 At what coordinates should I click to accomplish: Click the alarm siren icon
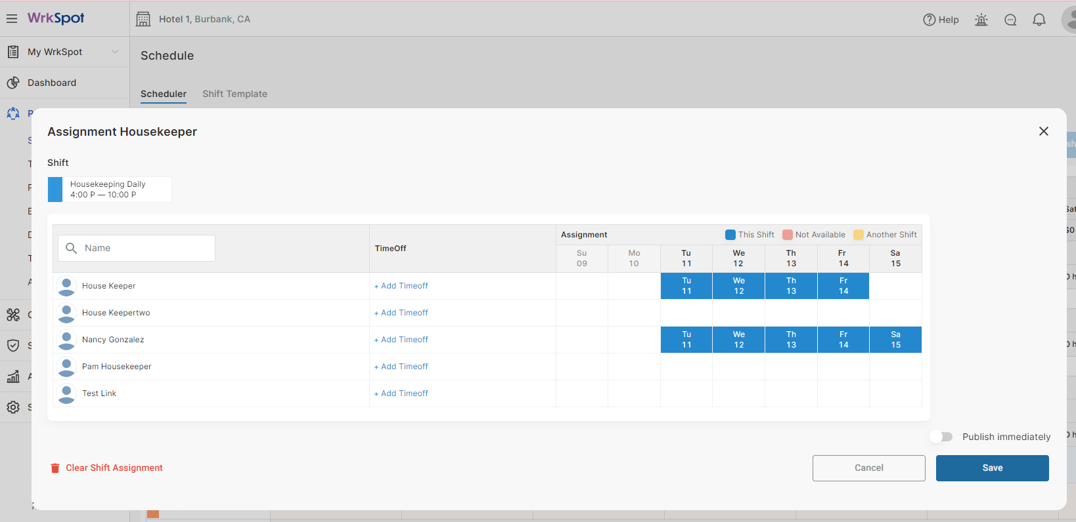coord(981,20)
